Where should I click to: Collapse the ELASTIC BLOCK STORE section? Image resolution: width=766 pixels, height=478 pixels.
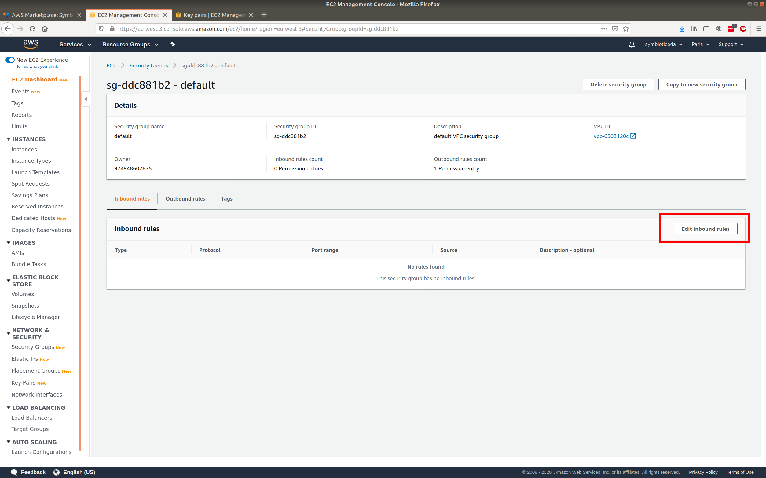pyautogui.click(x=9, y=281)
